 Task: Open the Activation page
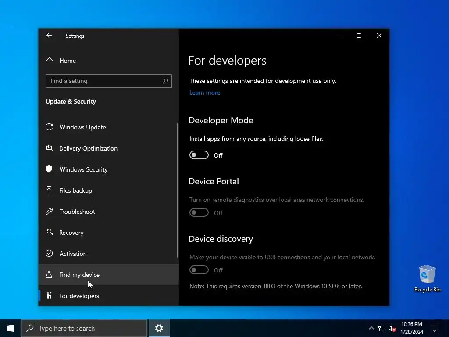[x=108, y=254]
